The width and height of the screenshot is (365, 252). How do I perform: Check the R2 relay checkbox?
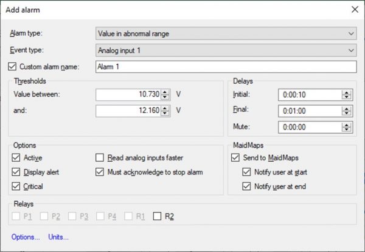tap(158, 216)
